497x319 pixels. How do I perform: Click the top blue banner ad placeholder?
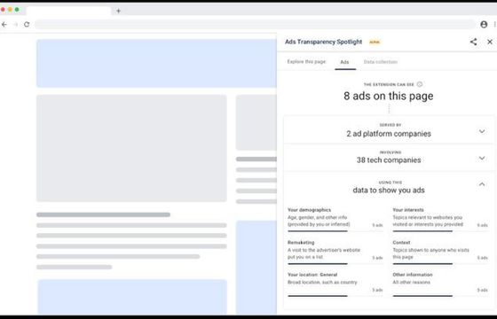(x=156, y=63)
